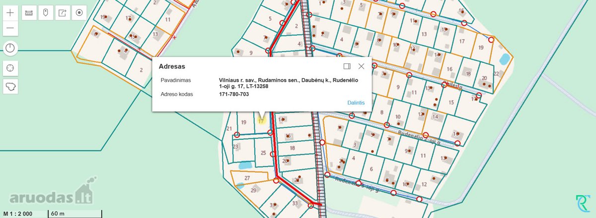Select parcel 29 on the map
596x218 pixels.
[x=253, y=190]
